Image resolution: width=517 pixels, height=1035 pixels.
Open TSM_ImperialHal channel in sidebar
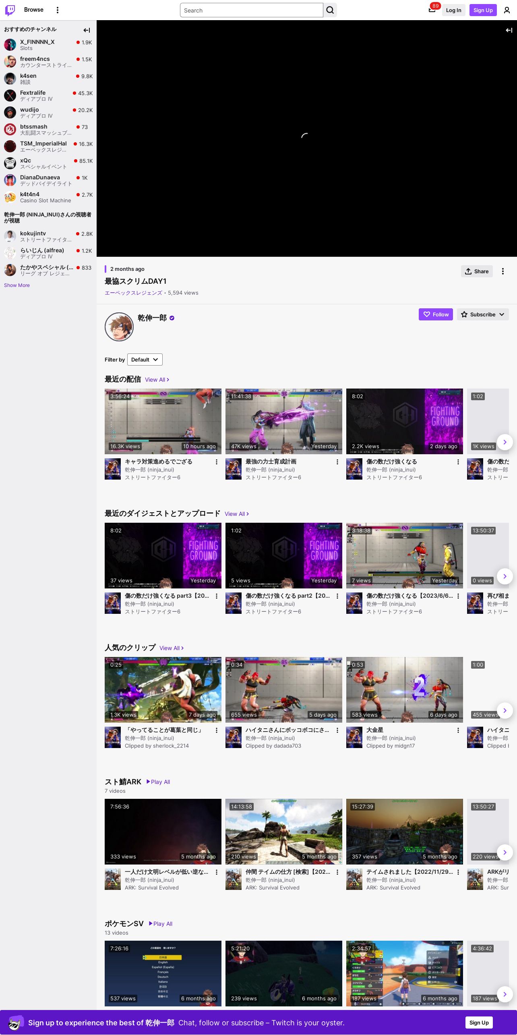(x=48, y=146)
